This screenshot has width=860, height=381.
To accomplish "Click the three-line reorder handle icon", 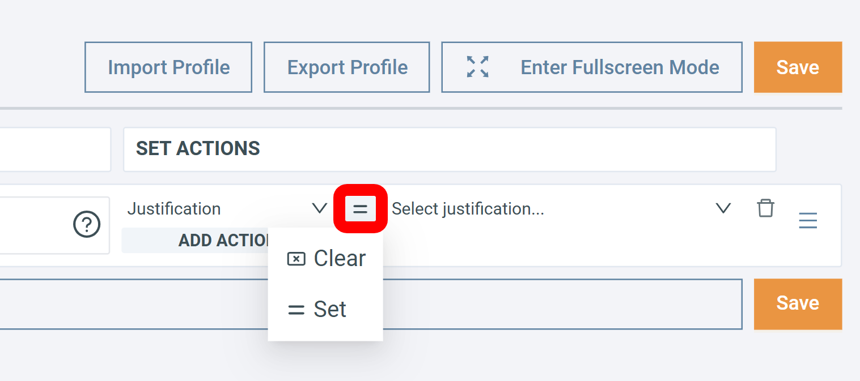I will (x=808, y=220).
